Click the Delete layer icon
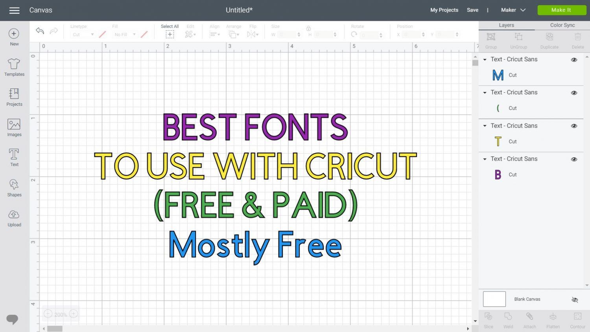 (578, 37)
